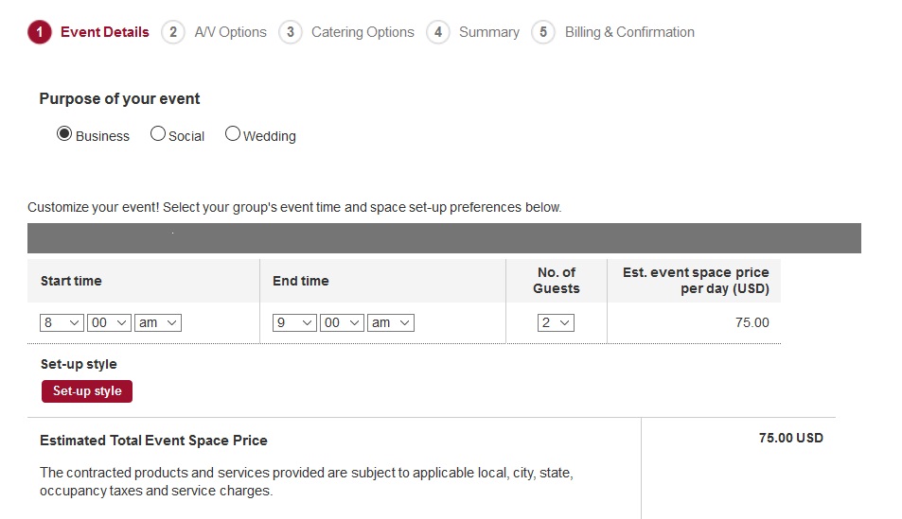Open the End time am/pm dropdown
This screenshot has height=519, width=902.
[391, 322]
